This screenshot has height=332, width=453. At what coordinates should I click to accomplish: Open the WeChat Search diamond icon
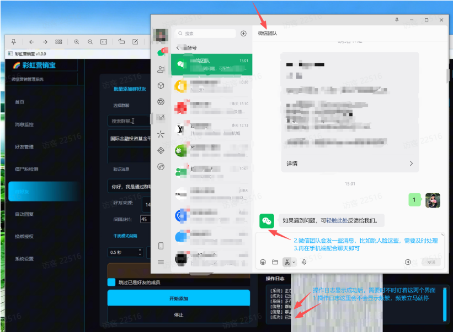point(161,150)
